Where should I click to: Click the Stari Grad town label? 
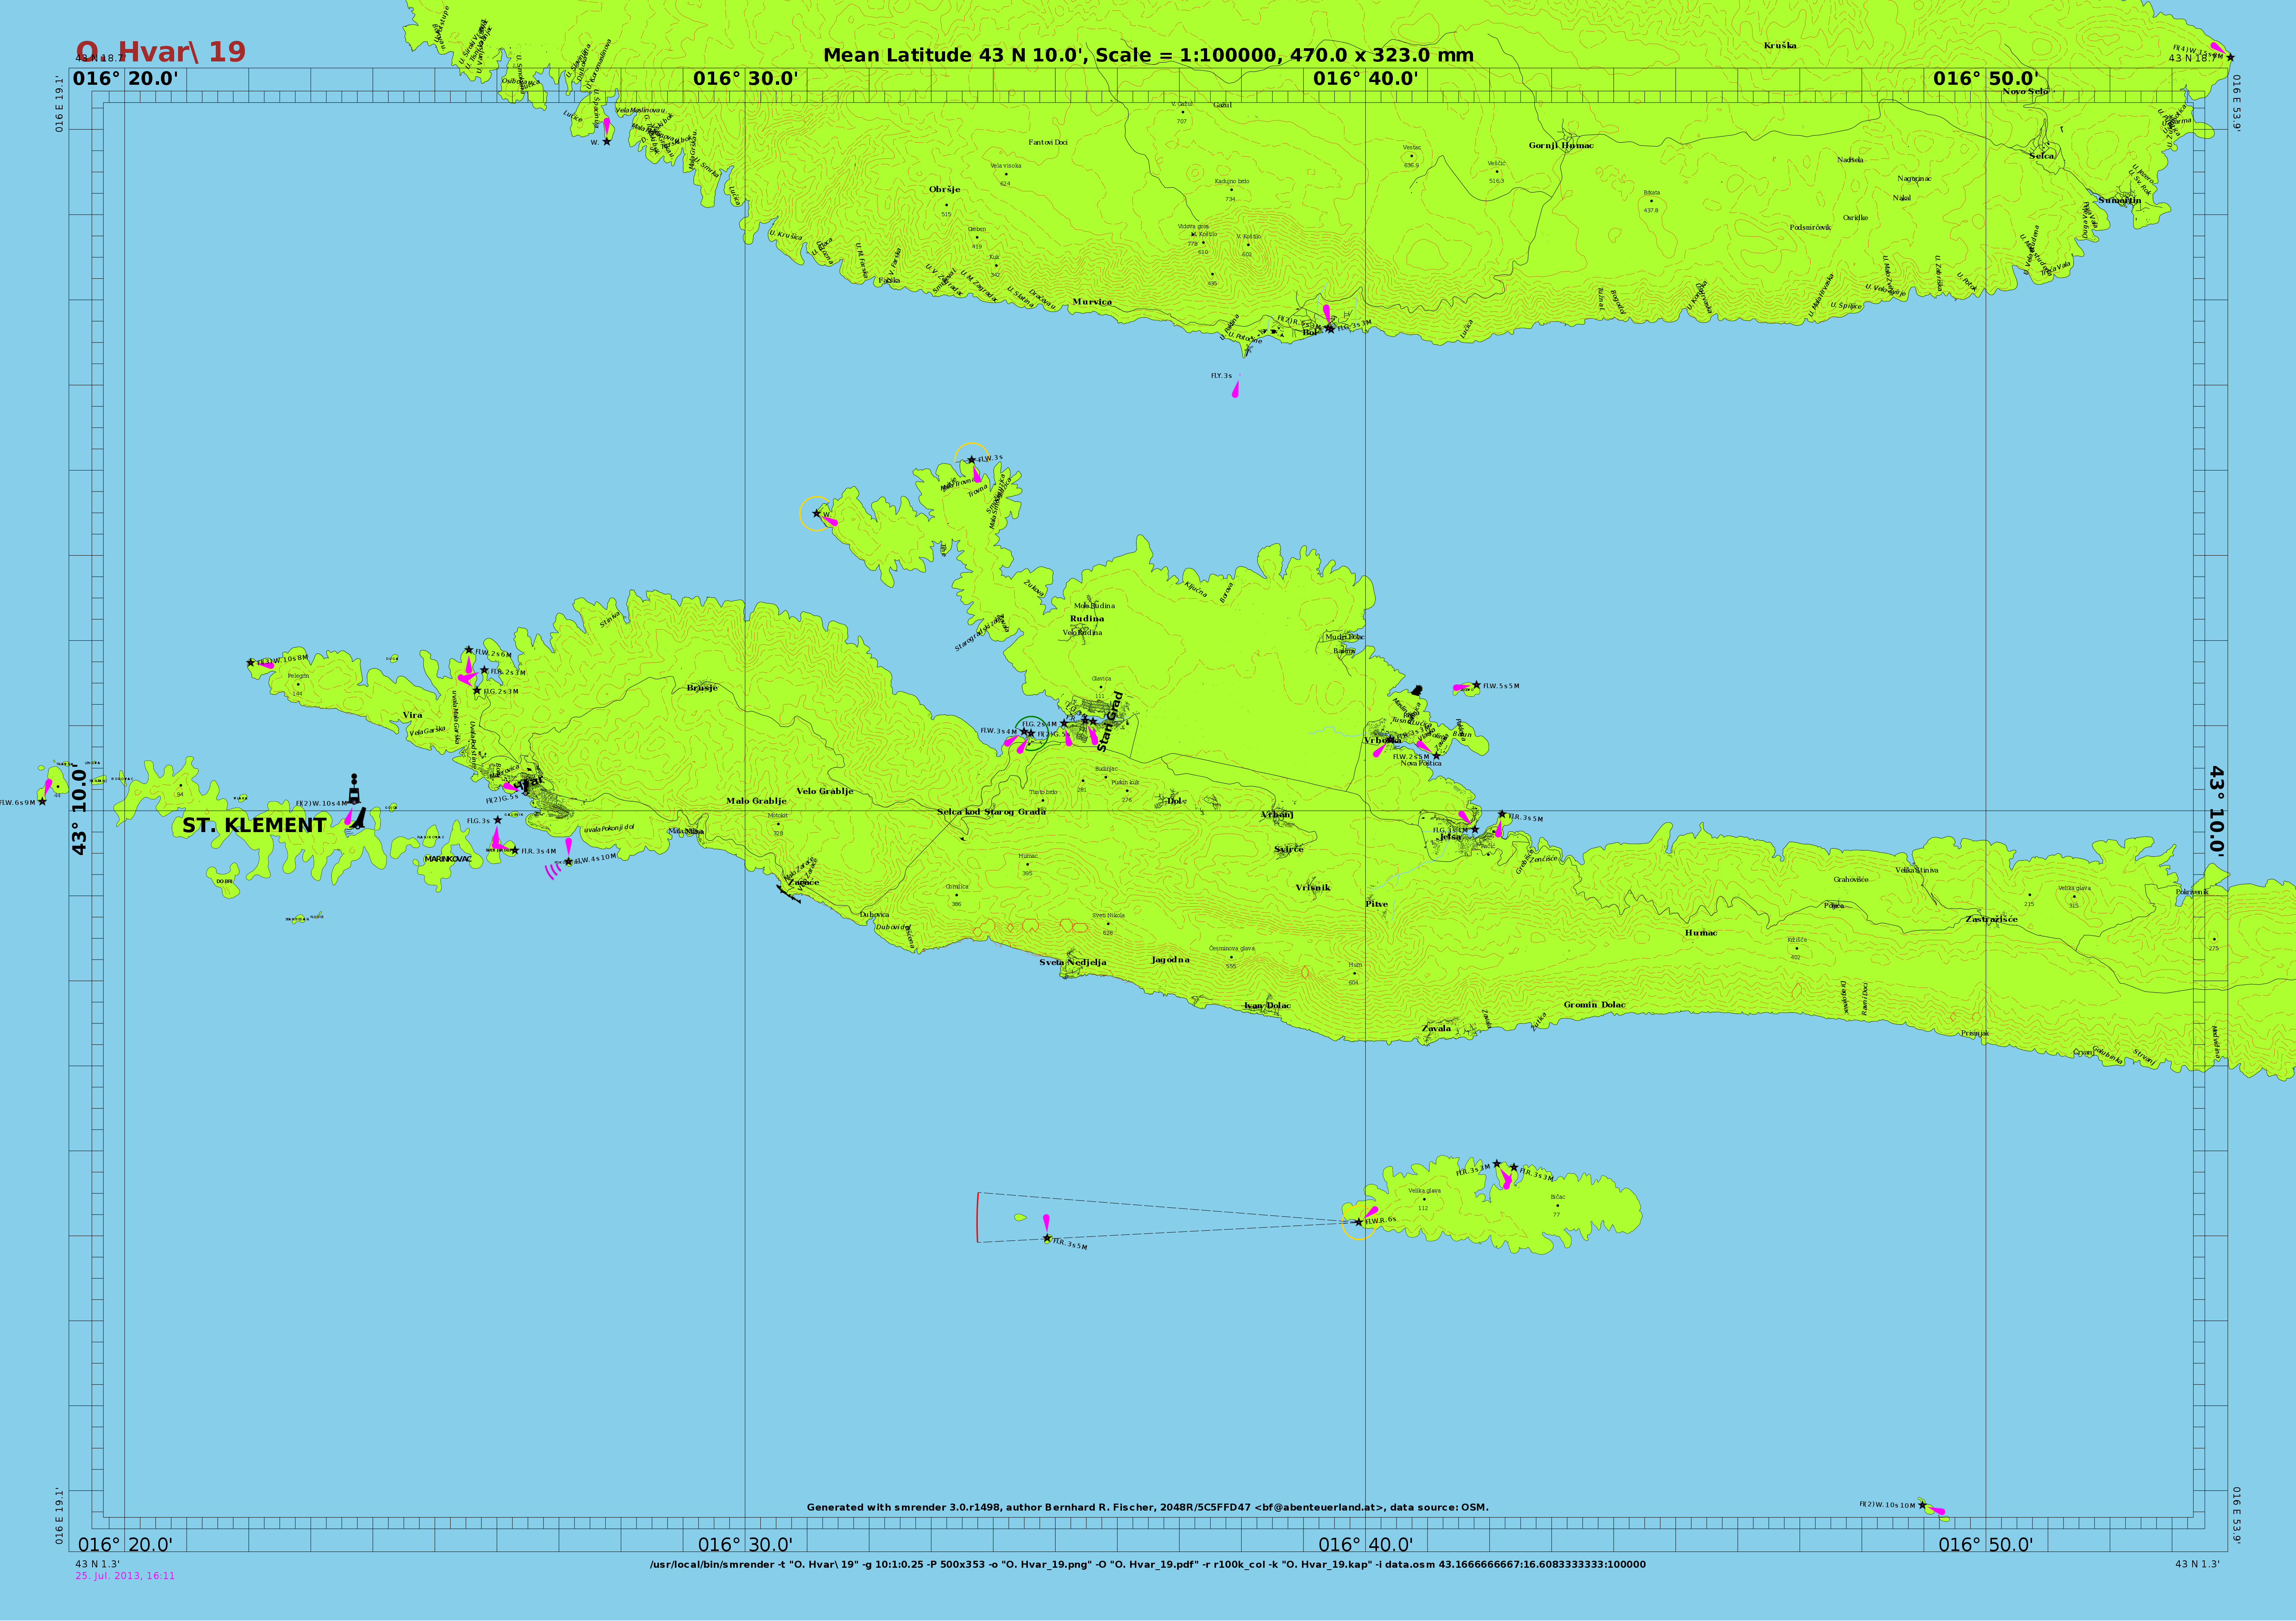click(1110, 721)
